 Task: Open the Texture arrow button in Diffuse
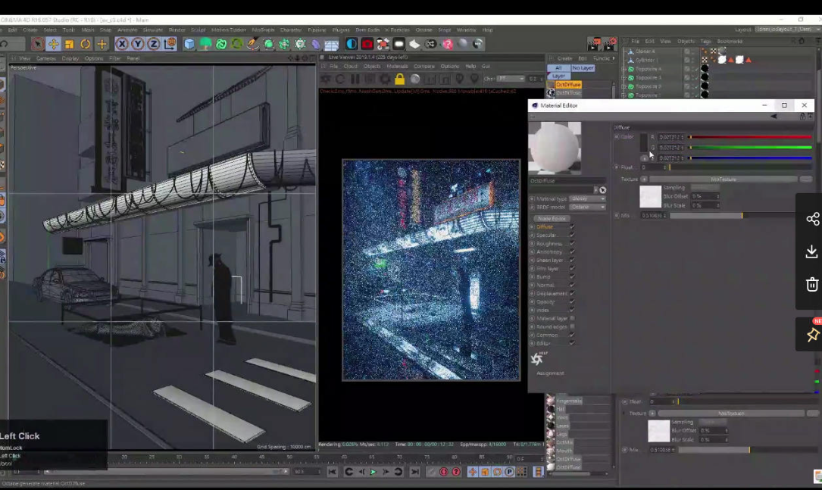[644, 179]
